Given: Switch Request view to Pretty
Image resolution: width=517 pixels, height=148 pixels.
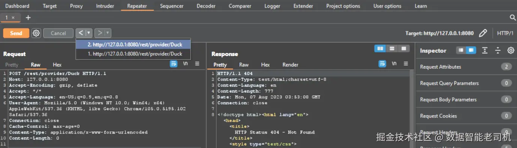Looking at the screenshot, I should pos(12,65).
